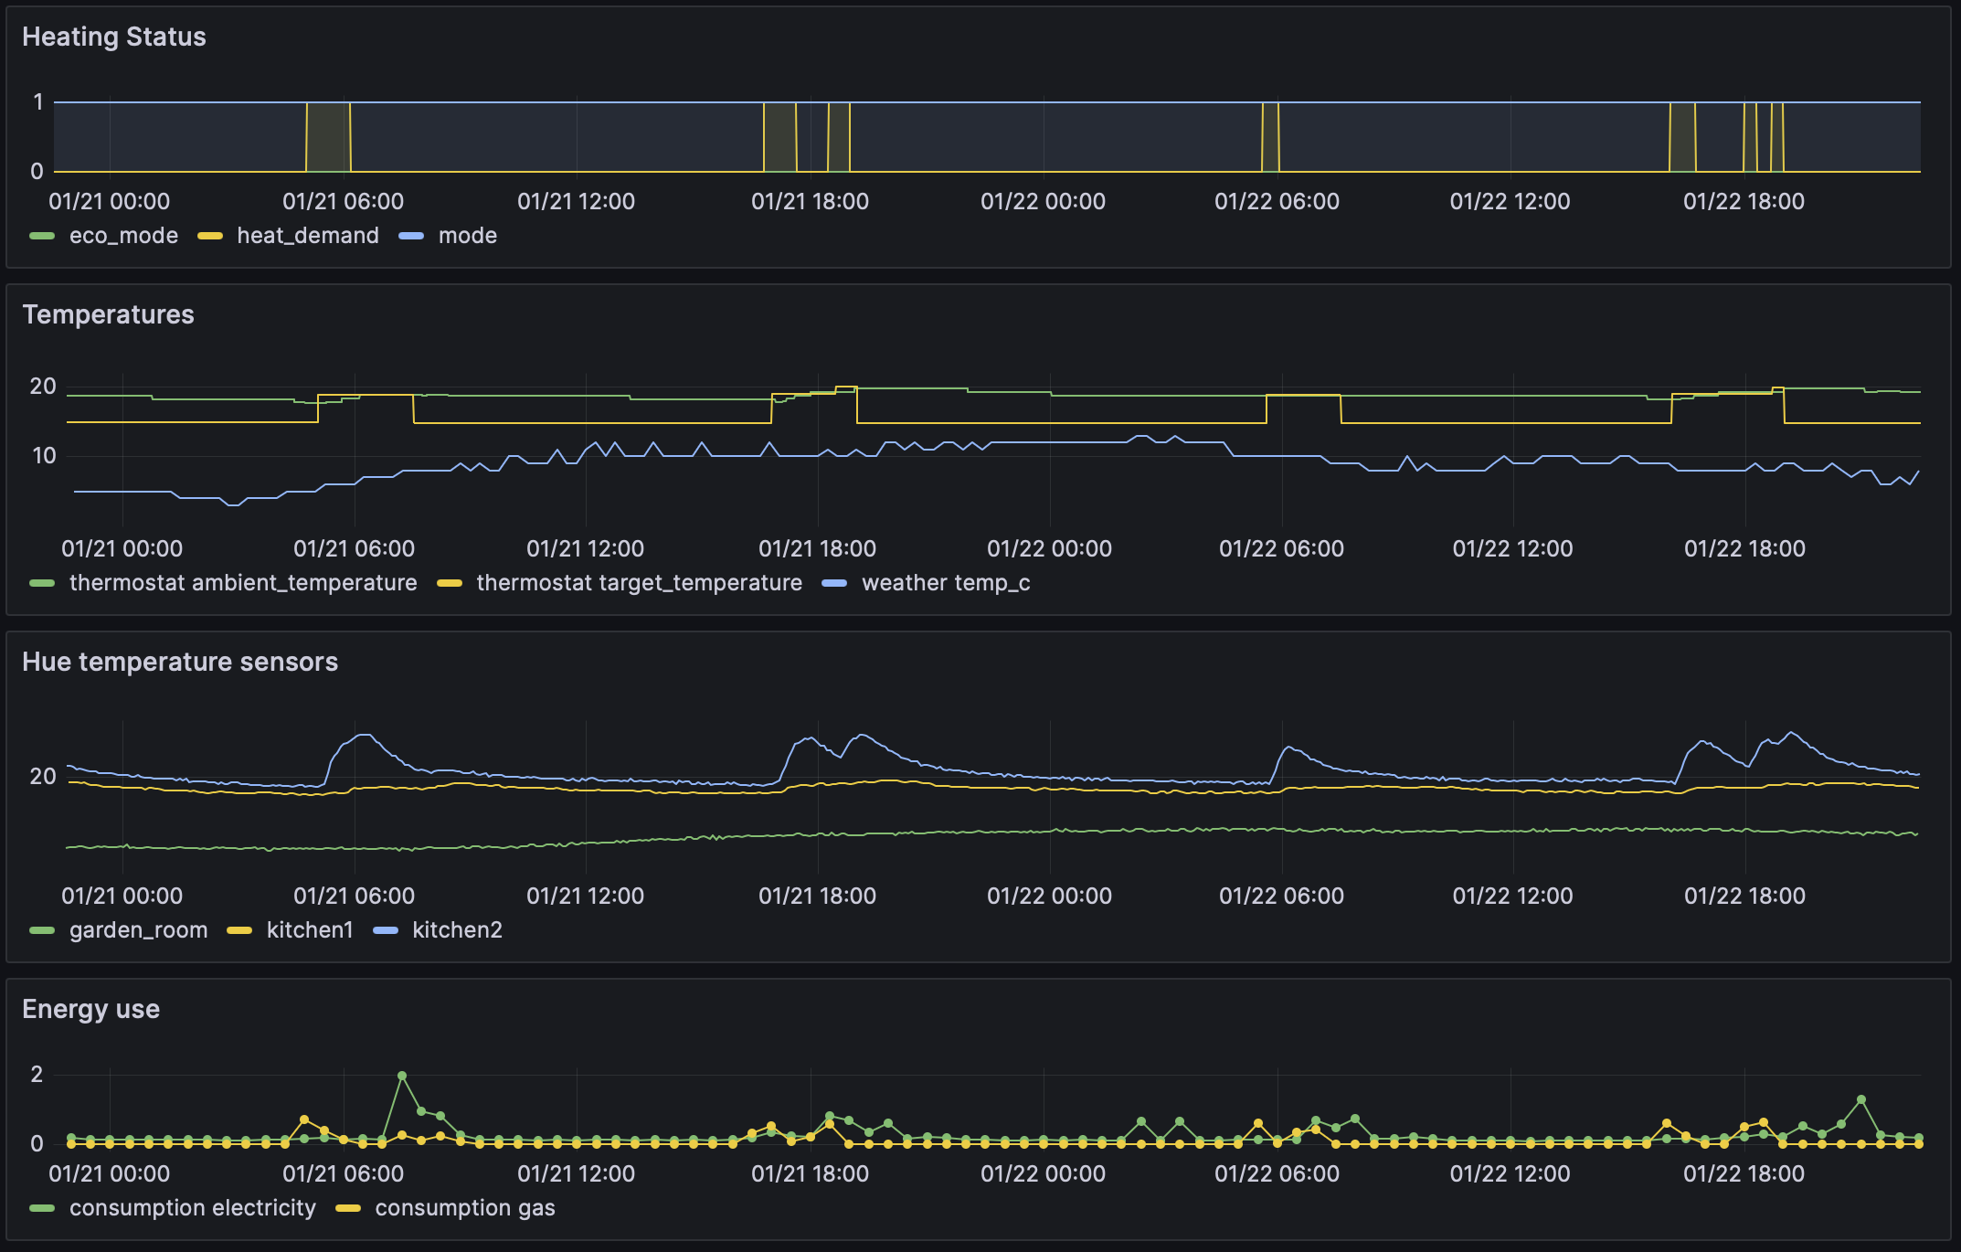Open the Temperatures panel title

coord(108,314)
